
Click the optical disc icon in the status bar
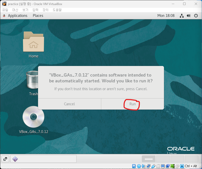(x=139, y=166)
